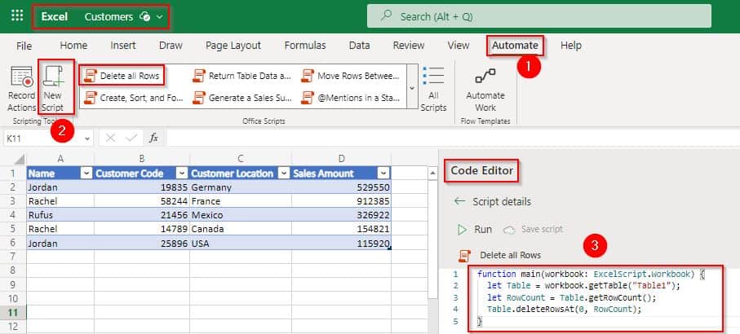
Task: Click the formula bar confirm checkmark
Action: coord(131,138)
